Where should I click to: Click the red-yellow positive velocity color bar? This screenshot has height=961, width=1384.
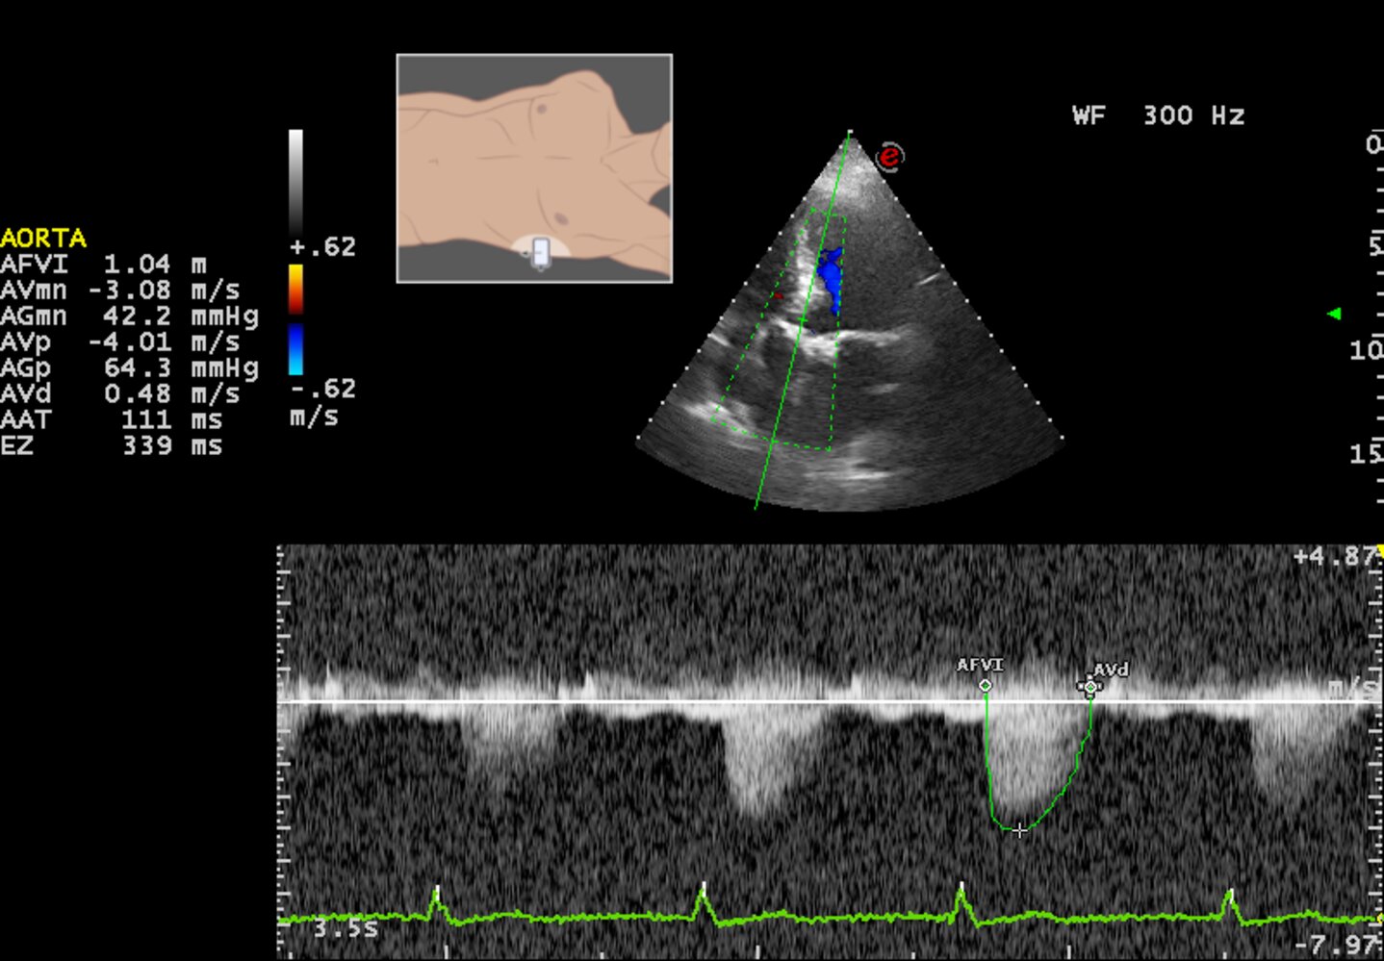[295, 288]
